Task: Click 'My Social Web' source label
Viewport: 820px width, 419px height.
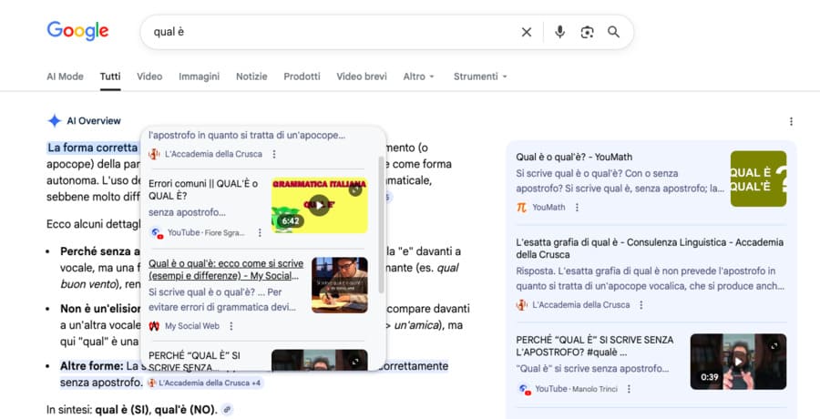Action: pos(192,326)
